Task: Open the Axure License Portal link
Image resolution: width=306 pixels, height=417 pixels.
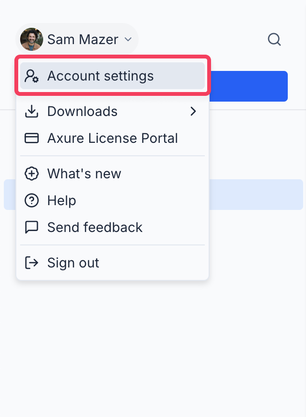Action: [x=112, y=139]
